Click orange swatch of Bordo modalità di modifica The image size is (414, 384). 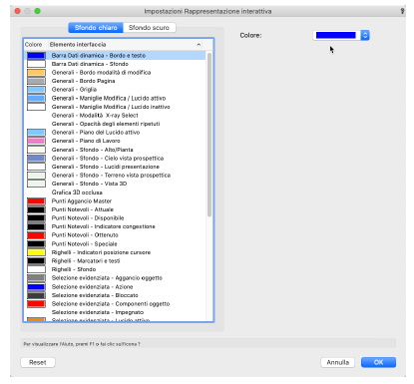36,73
